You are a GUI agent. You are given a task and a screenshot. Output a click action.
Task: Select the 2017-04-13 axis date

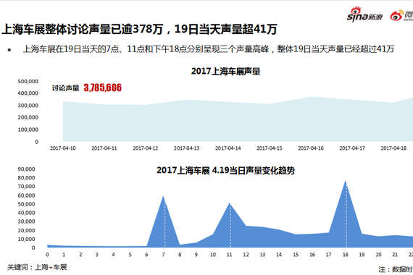[187, 148]
